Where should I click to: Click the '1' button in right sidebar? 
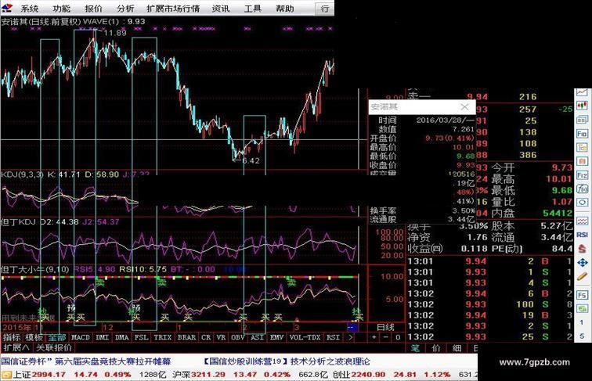pos(582,322)
